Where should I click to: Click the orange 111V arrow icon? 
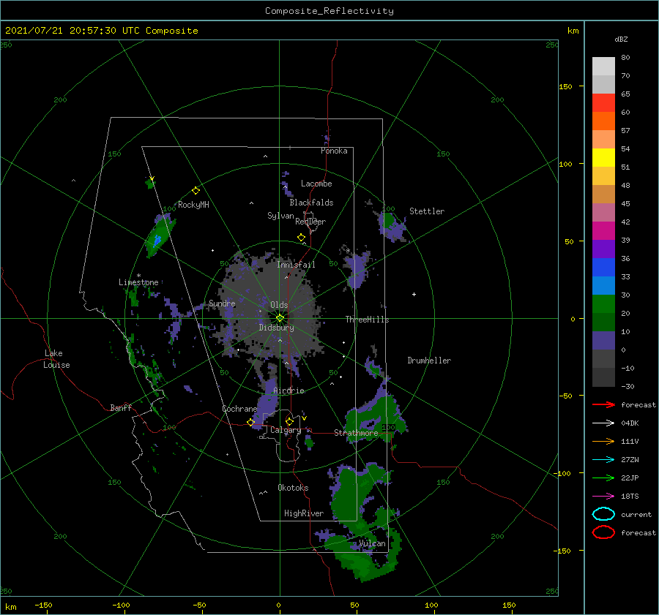(x=603, y=441)
